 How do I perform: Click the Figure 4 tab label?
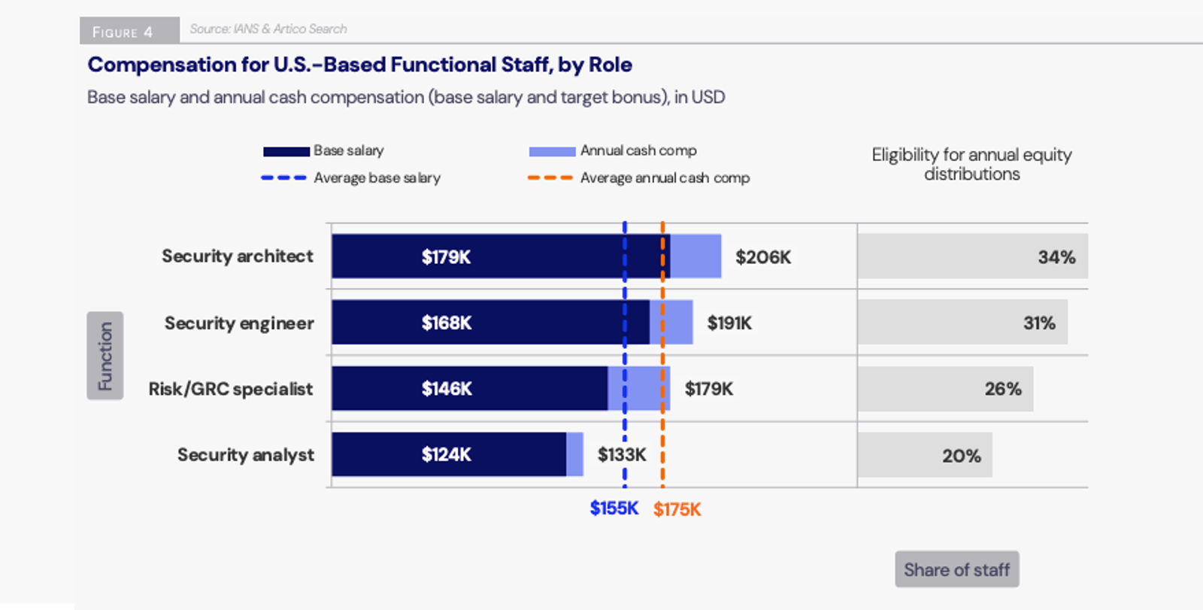123,32
